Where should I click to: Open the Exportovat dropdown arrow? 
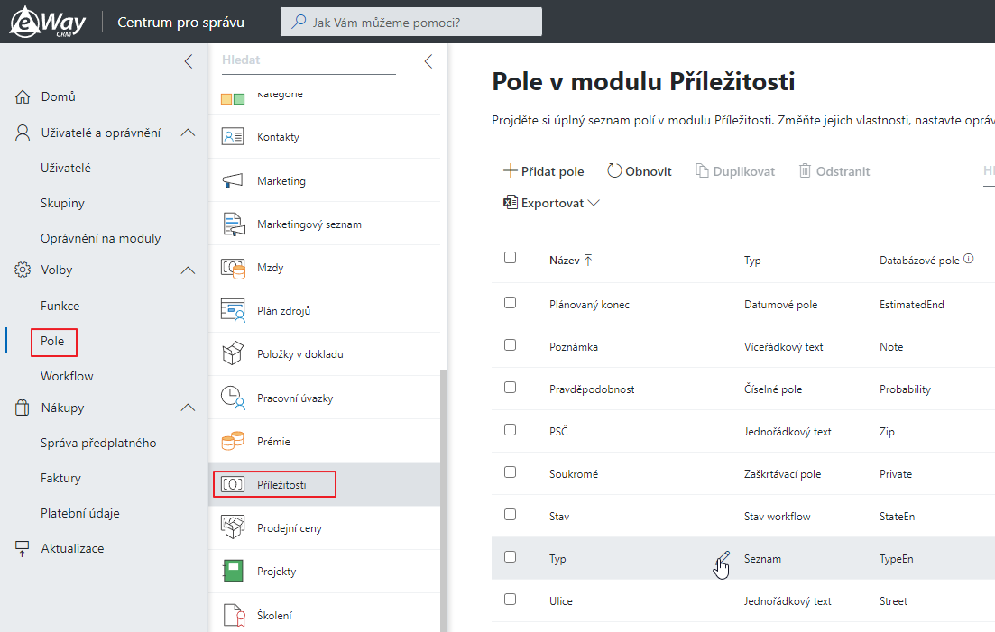pos(594,203)
